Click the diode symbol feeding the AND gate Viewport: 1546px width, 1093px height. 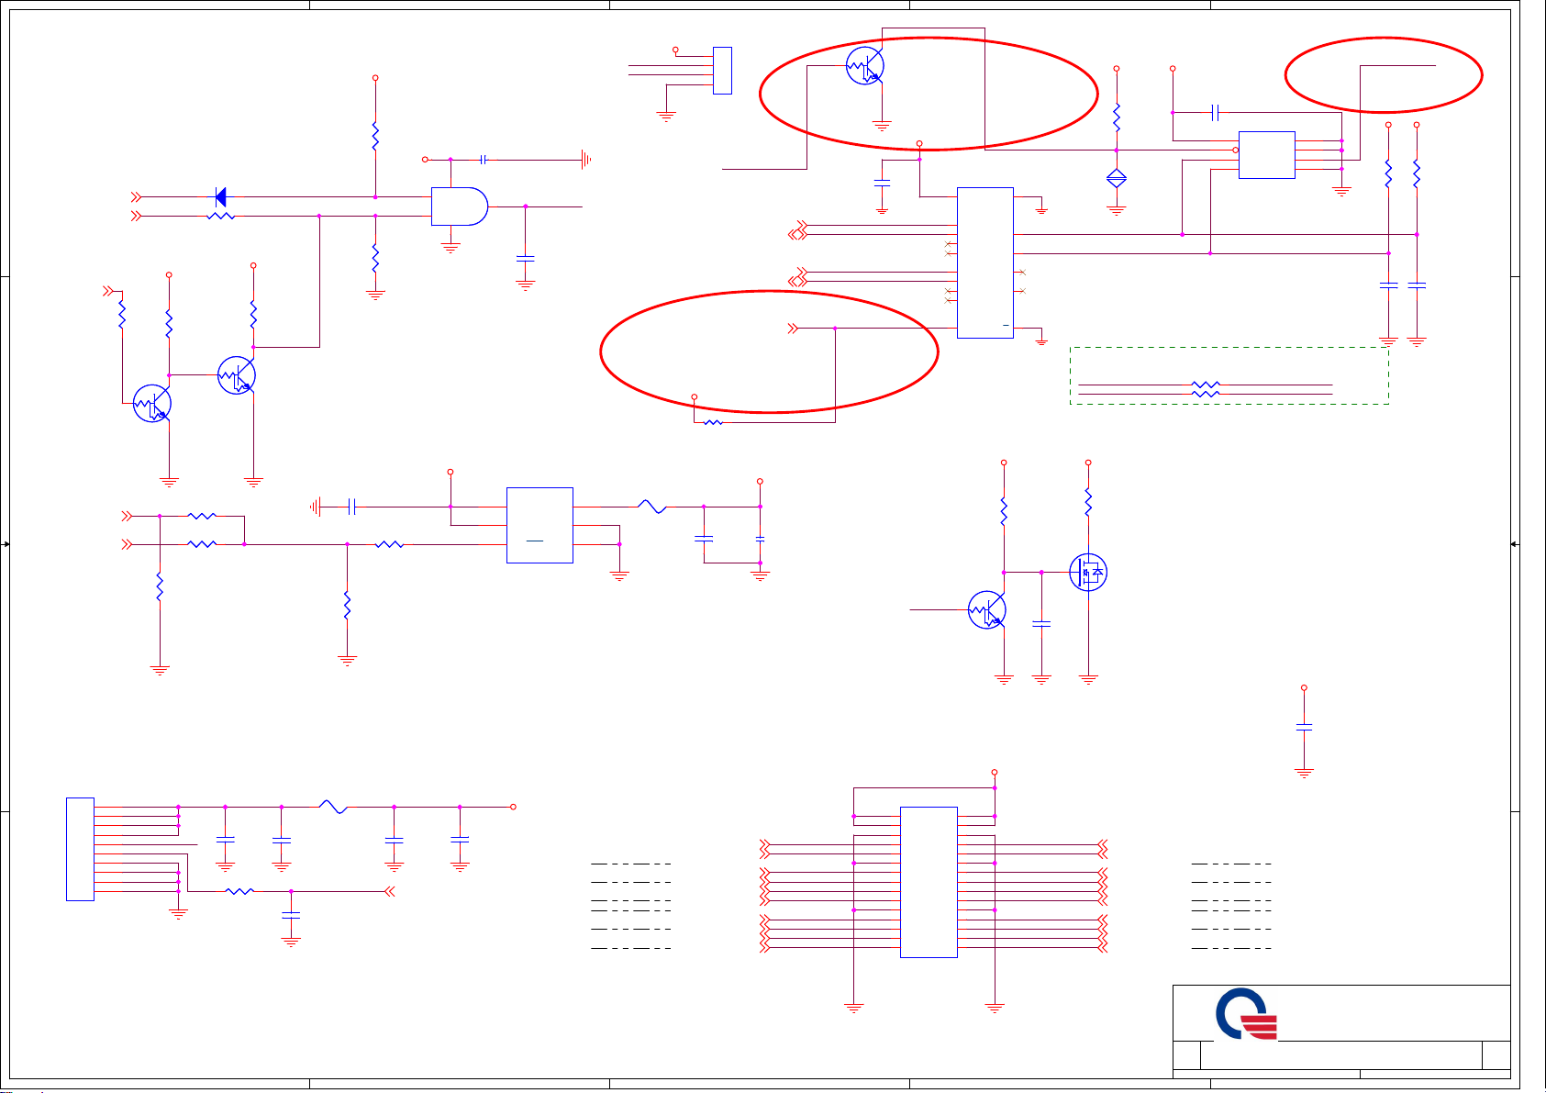click(220, 196)
